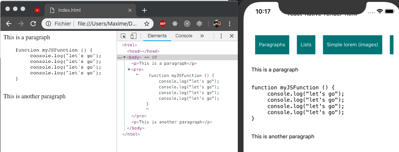This screenshot has width=399, height=152.
Task: Select the 'This is a paragraph' p node
Action: [x=164, y=63]
